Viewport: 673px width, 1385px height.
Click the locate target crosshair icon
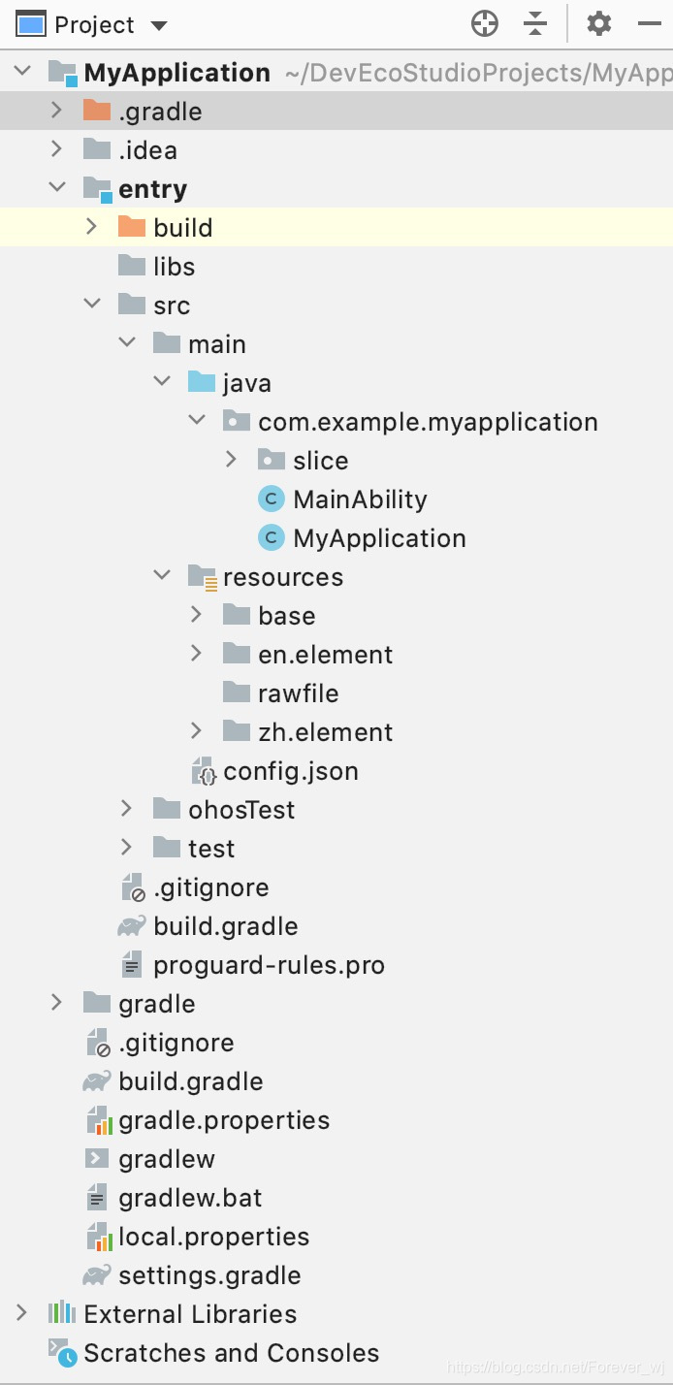pyautogui.click(x=484, y=24)
